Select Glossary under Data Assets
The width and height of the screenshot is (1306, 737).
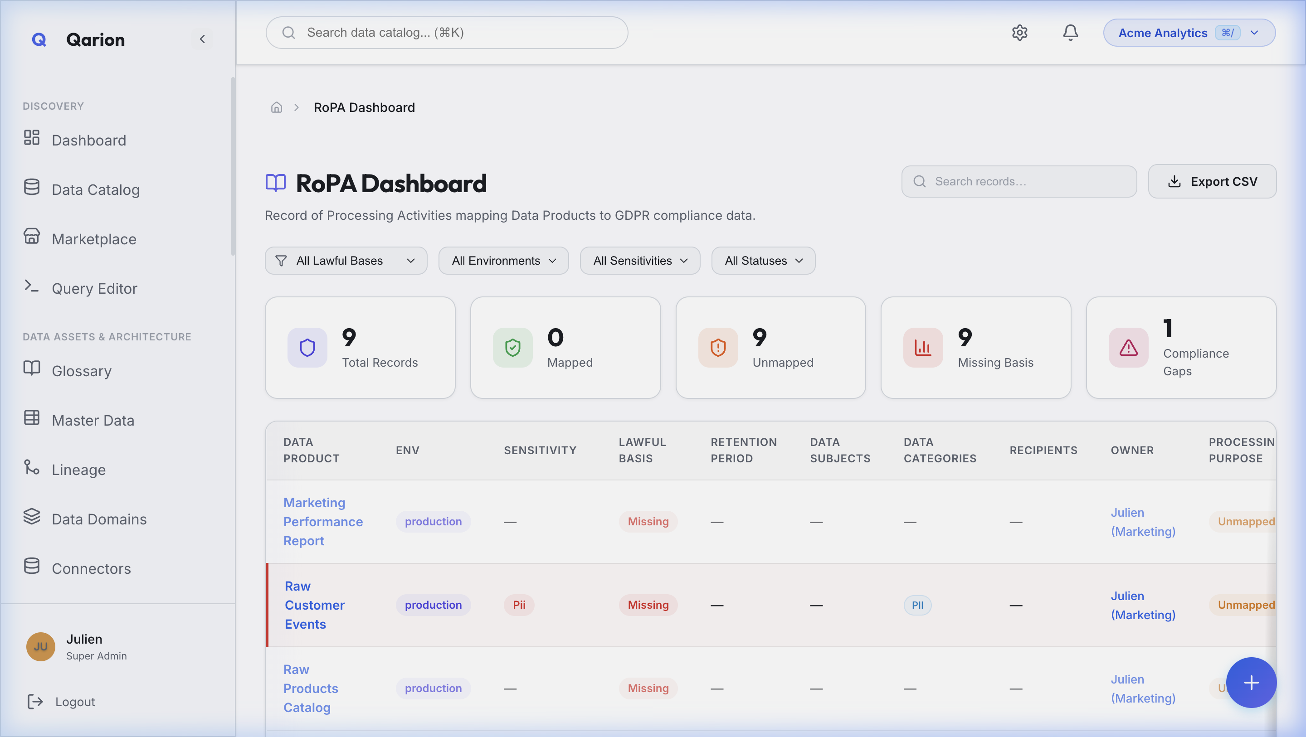pos(81,370)
